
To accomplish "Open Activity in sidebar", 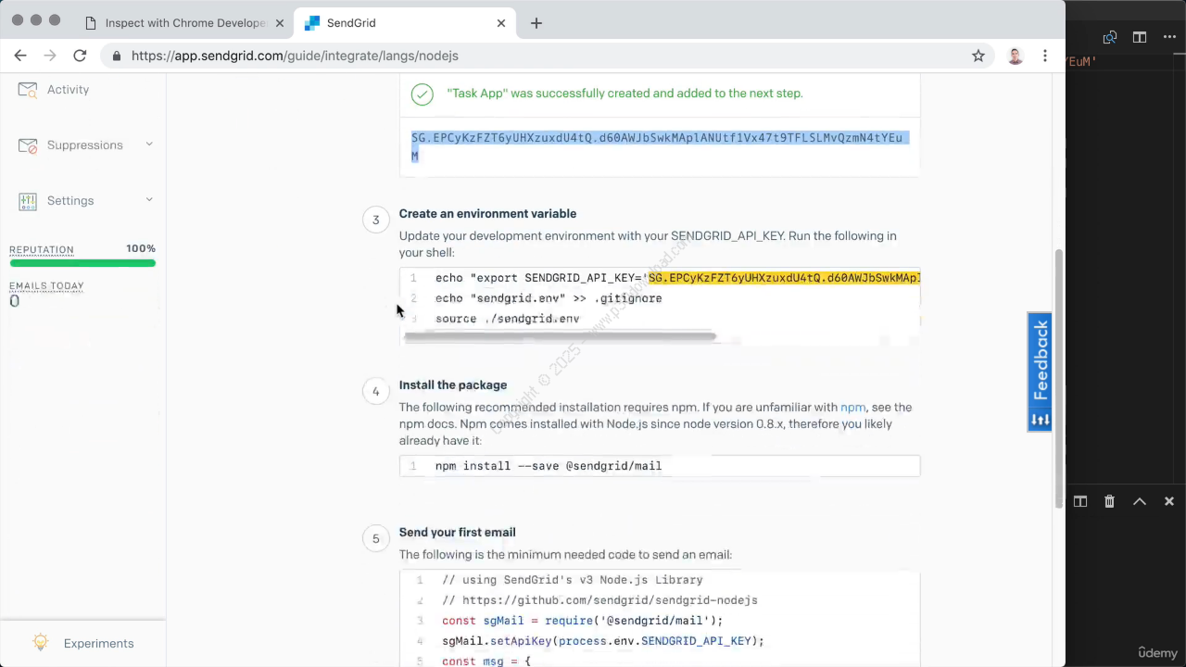I will [x=68, y=90].
